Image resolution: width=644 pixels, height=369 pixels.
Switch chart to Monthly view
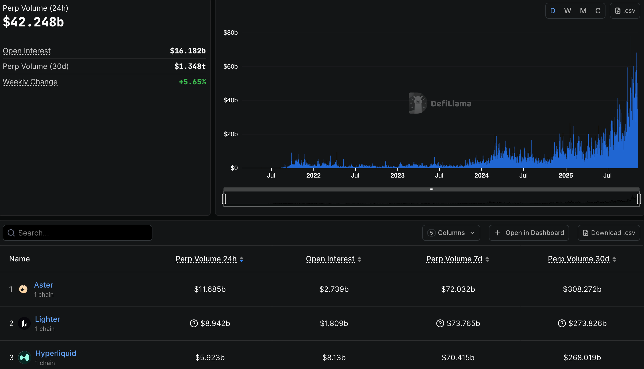[583, 11]
